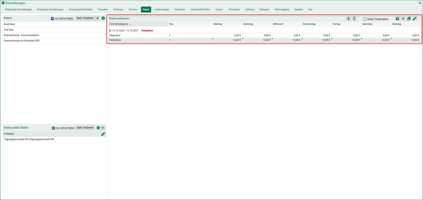Add a new ibelsa.adds rate with plus
The image size is (423, 200).
pyautogui.click(x=103, y=128)
